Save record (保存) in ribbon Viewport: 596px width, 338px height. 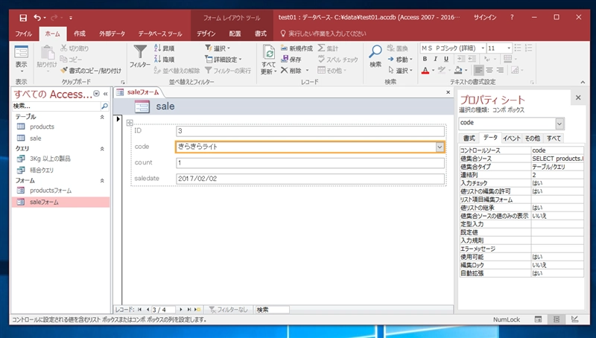coord(291,60)
